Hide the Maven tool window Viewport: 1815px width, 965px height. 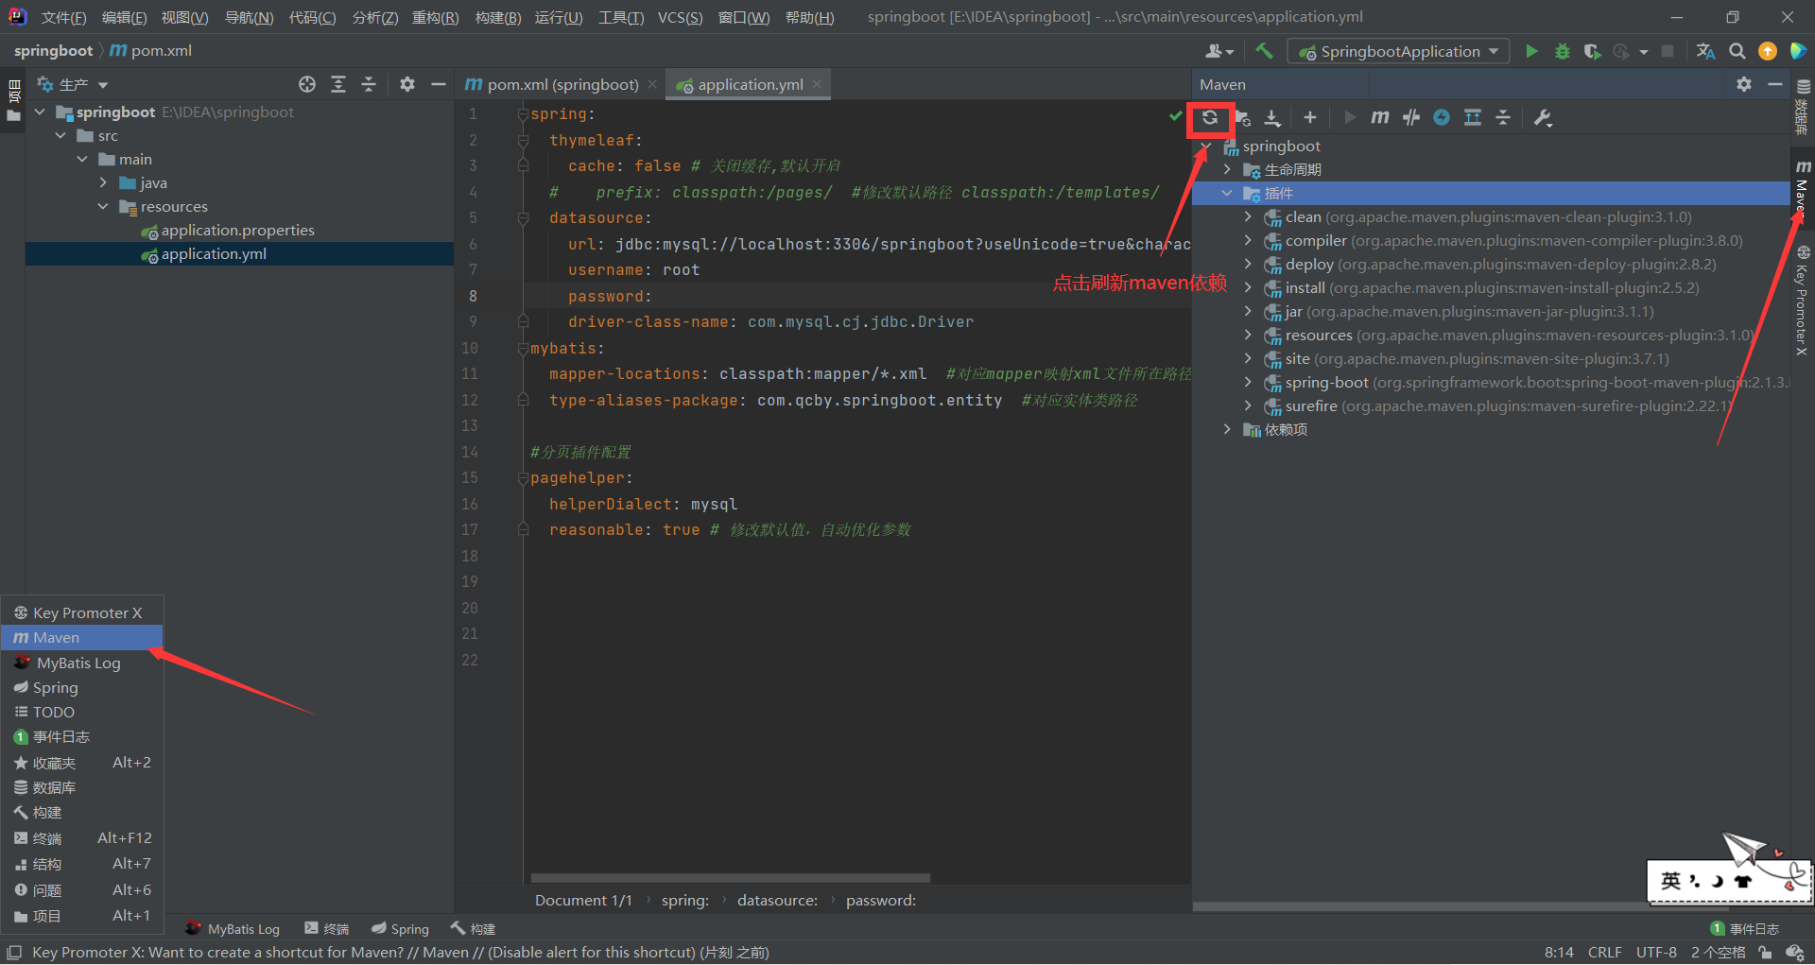(1774, 84)
